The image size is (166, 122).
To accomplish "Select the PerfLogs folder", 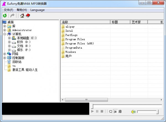I will point(71,35).
